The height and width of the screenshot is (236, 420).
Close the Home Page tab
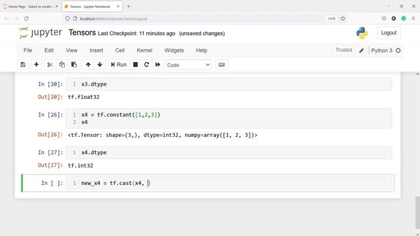[56, 7]
